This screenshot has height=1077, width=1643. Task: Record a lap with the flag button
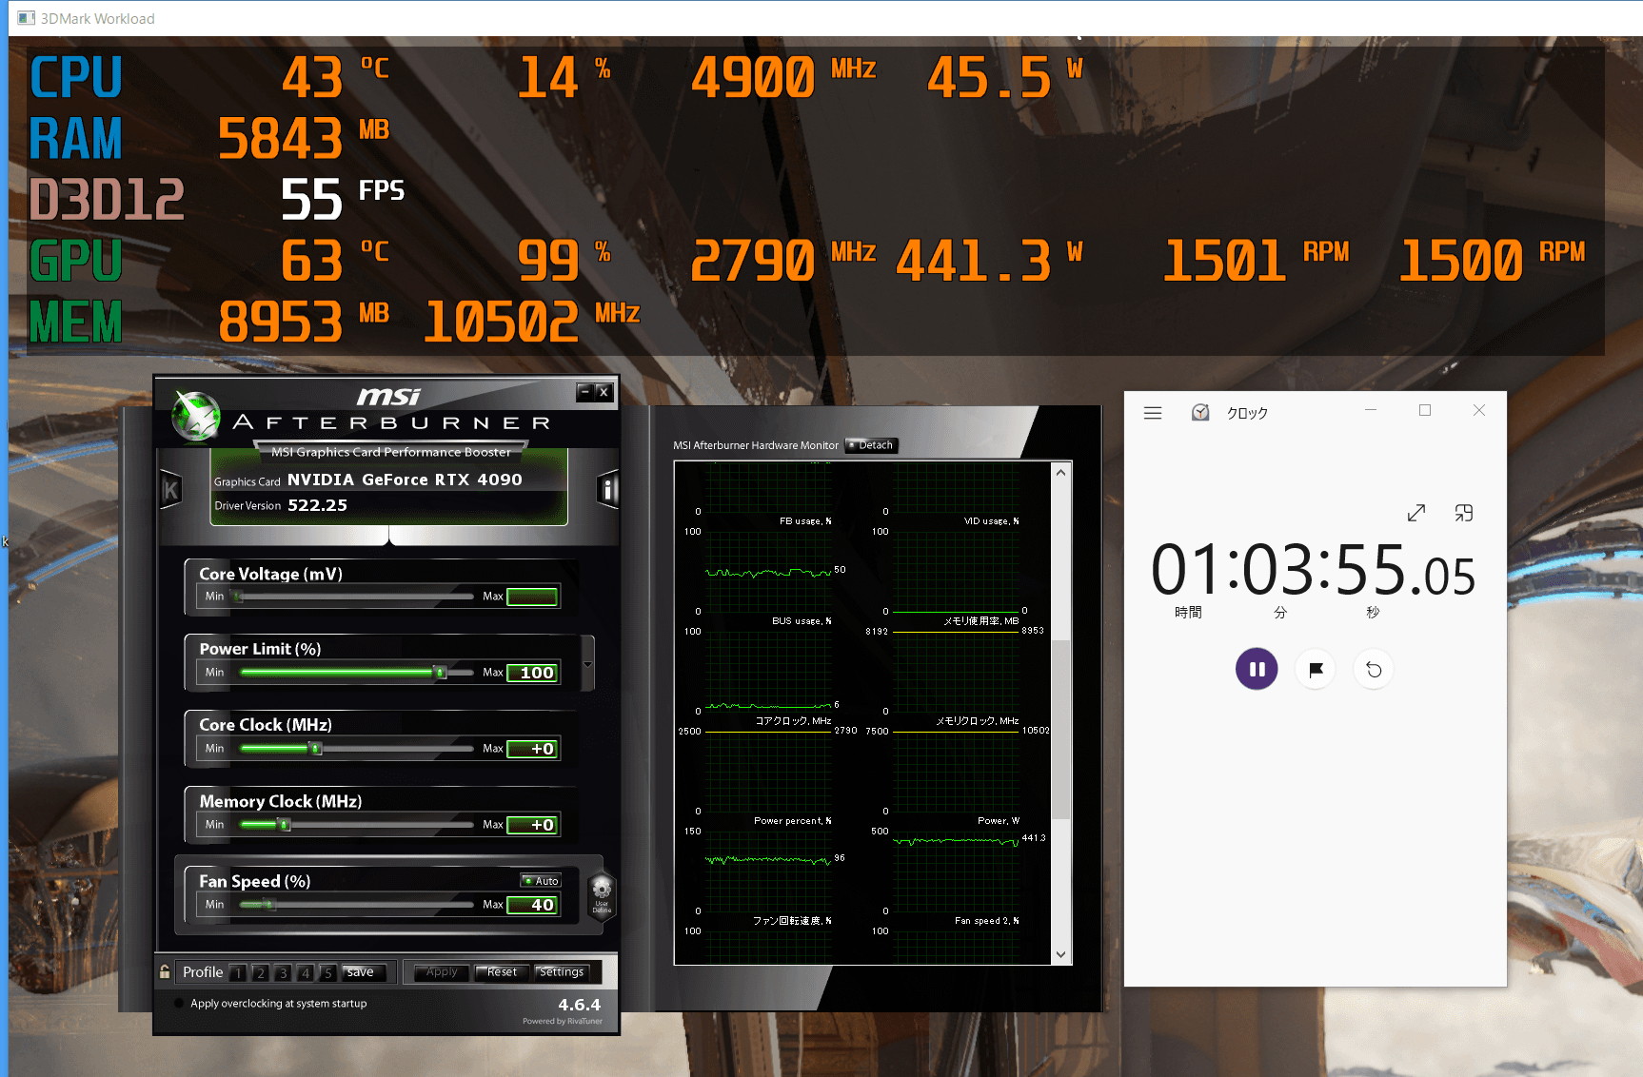tap(1316, 669)
